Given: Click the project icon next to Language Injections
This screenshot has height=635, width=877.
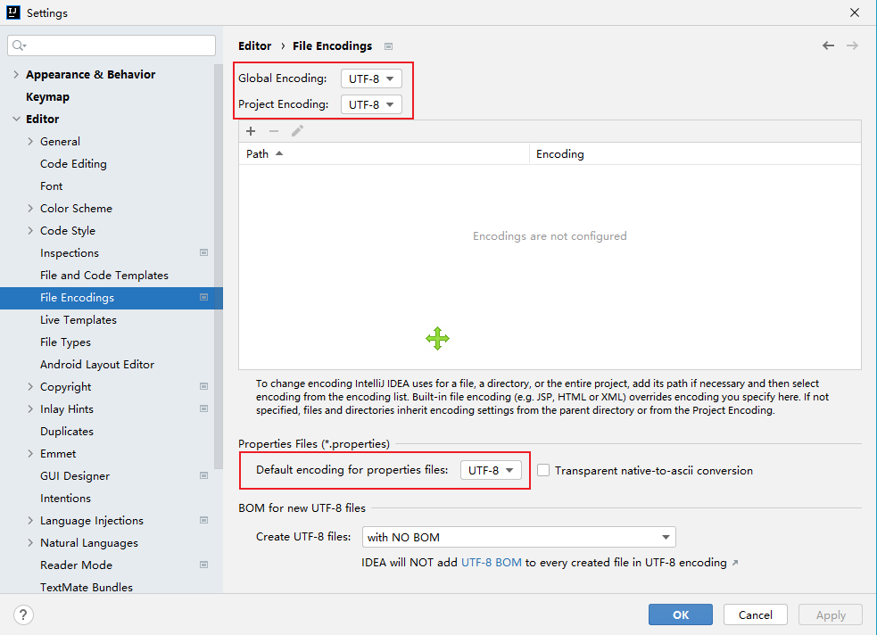Looking at the screenshot, I should (203, 521).
